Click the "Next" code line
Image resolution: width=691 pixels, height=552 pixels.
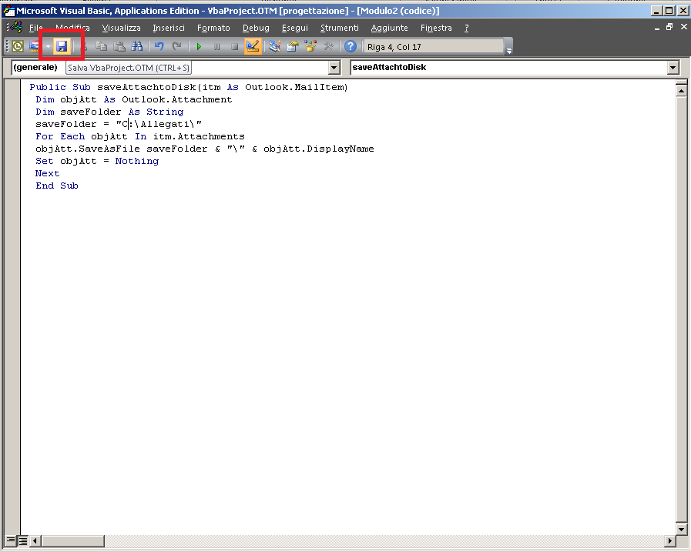(47, 173)
